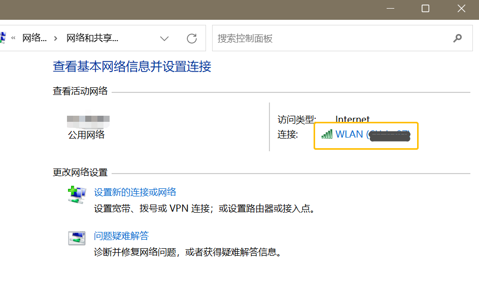479x302 pixels.
Task: Click the 查看基本网络信息并设置连接 heading
Action: pos(132,66)
